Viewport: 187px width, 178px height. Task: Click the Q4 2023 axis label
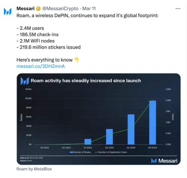[66, 148]
